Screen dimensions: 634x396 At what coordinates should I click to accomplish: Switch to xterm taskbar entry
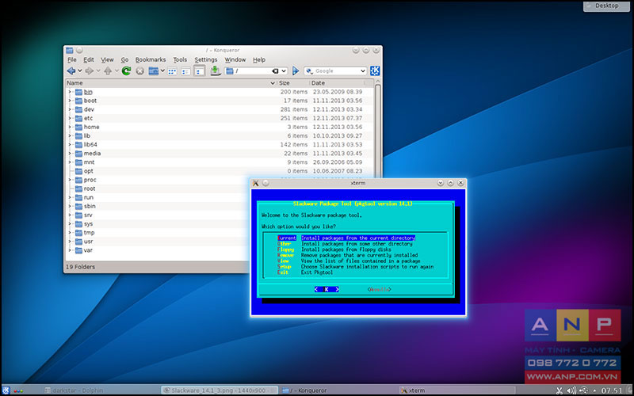(457, 390)
